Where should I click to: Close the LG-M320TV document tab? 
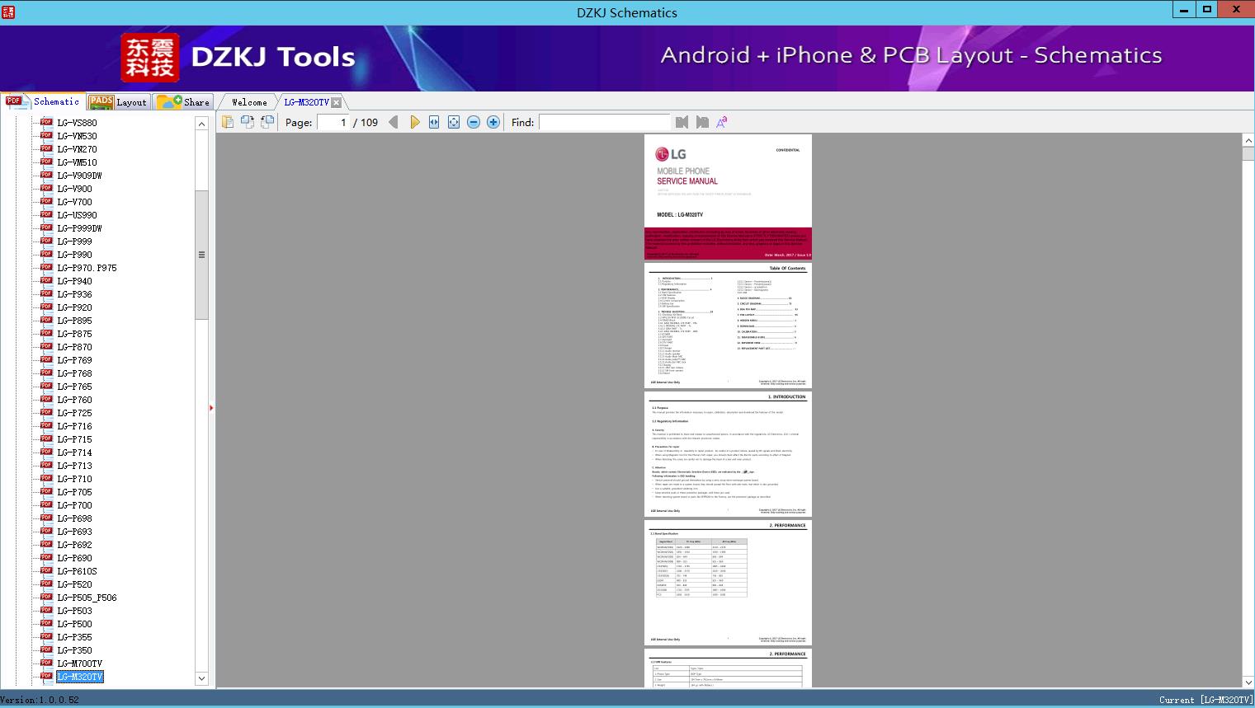[x=336, y=102]
